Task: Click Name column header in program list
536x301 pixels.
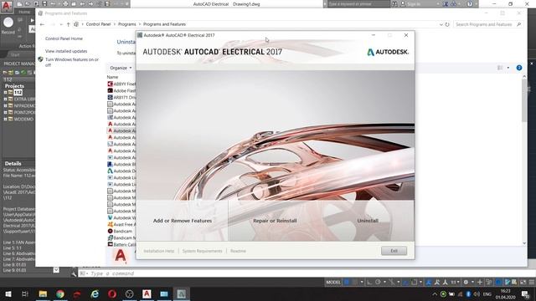Action: pyautogui.click(x=112, y=78)
